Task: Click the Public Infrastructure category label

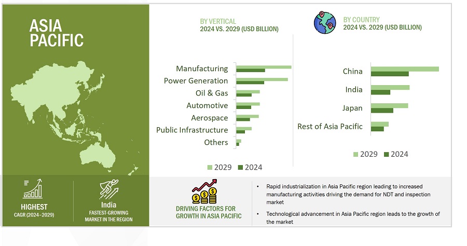Action: point(192,130)
